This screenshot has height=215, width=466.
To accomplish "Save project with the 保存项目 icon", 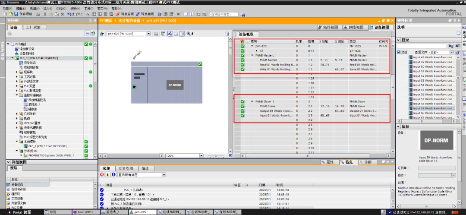I will (16, 14).
